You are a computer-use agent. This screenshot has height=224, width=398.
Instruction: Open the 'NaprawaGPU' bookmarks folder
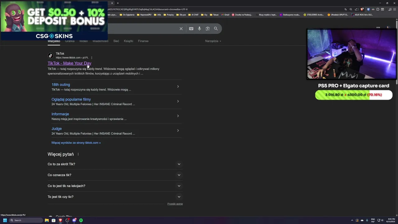tap(144, 15)
